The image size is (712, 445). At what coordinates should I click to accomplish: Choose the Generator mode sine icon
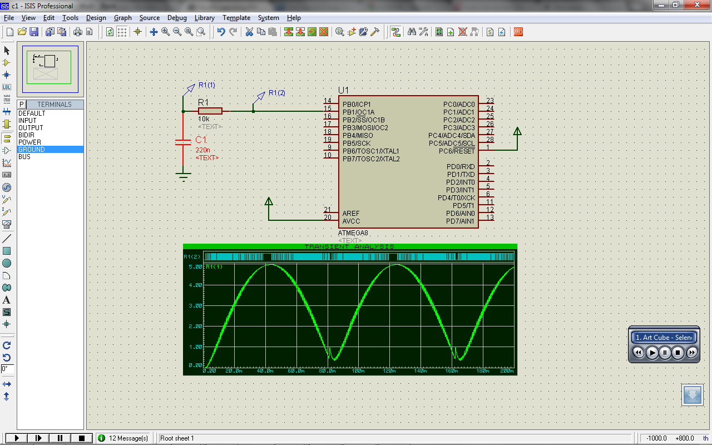click(7, 187)
